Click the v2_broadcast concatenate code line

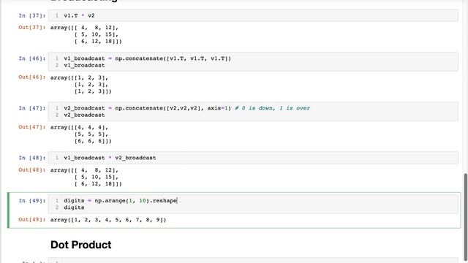(x=187, y=108)
